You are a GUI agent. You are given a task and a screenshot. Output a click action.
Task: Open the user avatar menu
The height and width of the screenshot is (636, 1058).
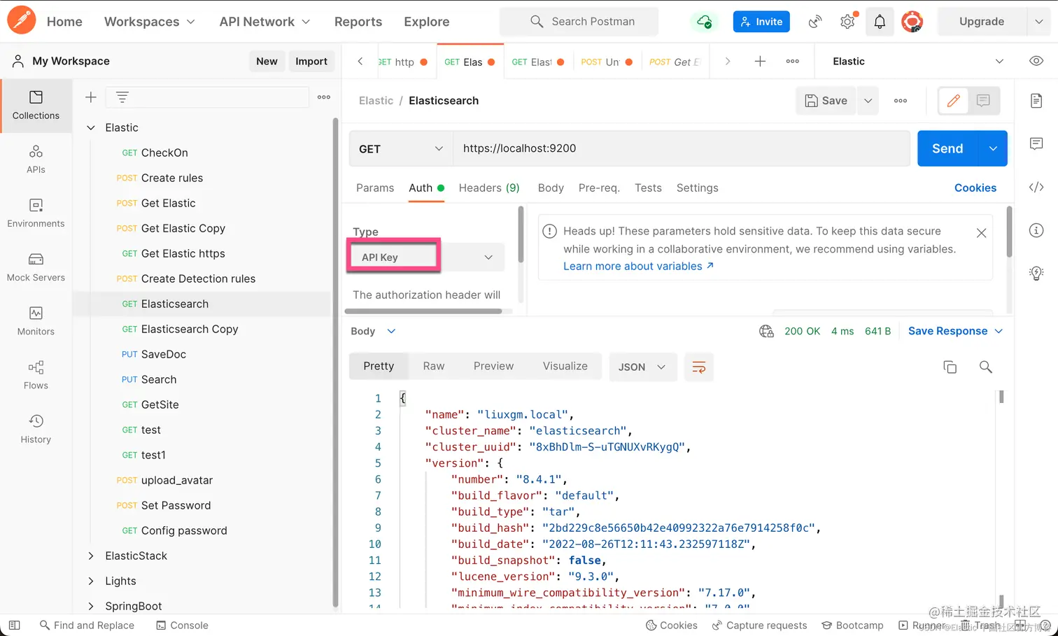click(x=912, y=22)
